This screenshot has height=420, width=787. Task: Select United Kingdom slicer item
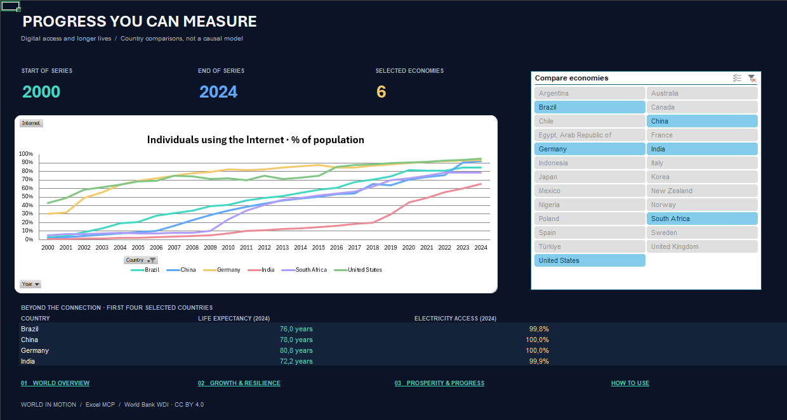coord(702,246)
